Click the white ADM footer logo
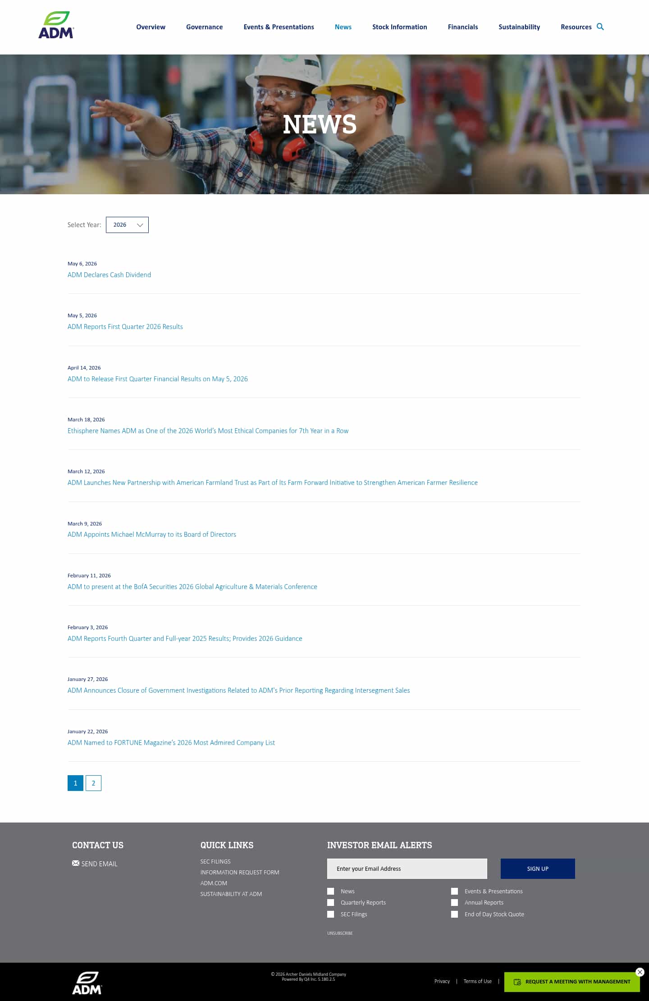 pyautogui.click(x=87, y=983)
